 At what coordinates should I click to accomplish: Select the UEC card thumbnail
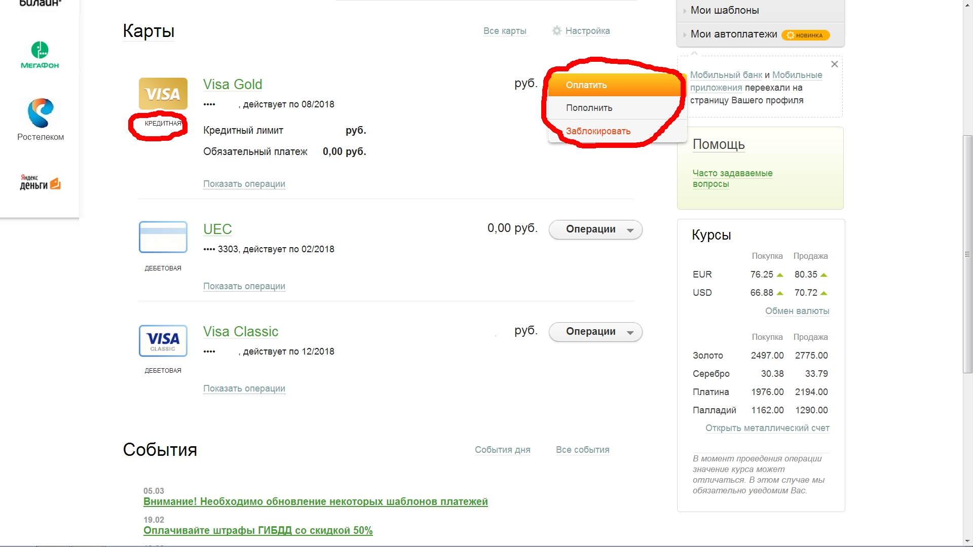pos(163,237)
